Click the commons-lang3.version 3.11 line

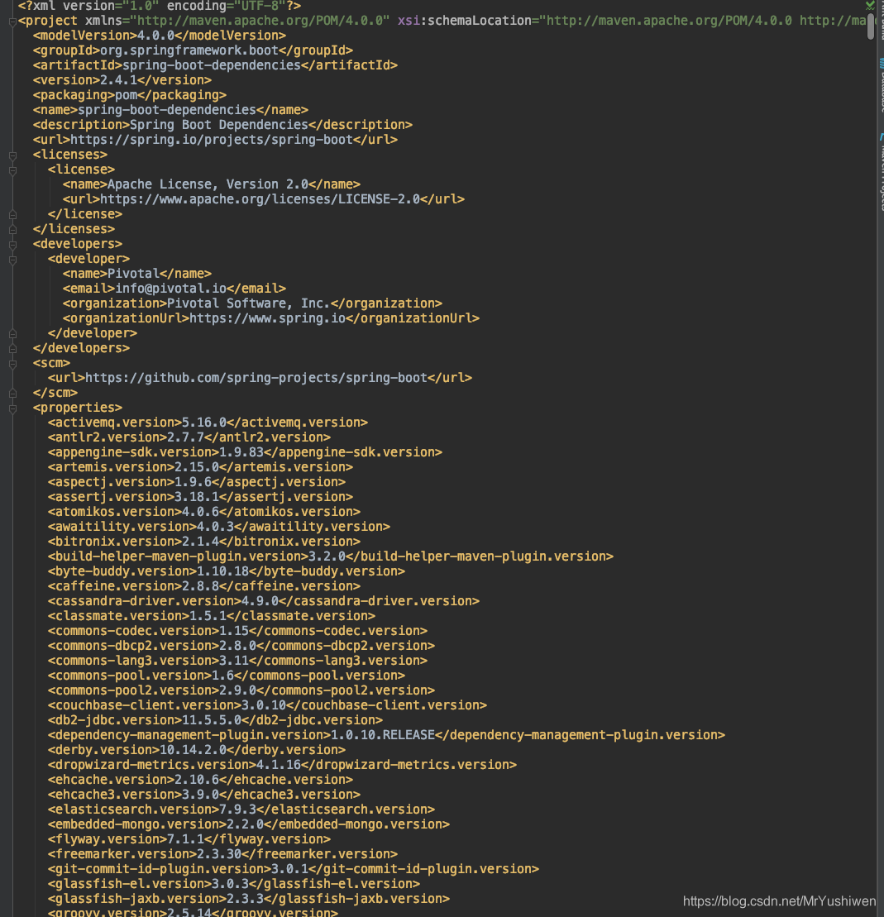[238, 661]
